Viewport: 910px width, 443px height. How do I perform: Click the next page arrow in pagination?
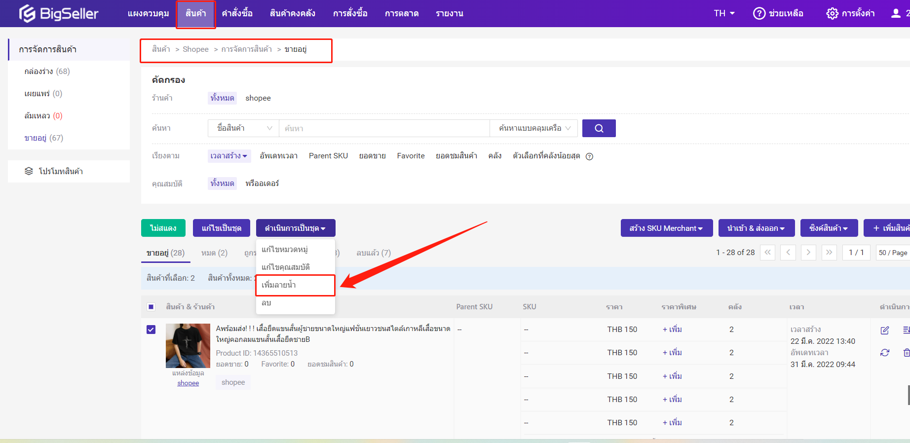[x=808, y=253]
